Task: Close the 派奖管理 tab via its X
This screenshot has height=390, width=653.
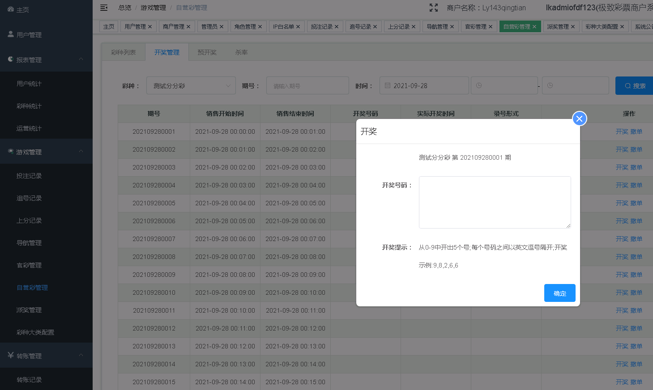Action: click(x=573, y=27)
